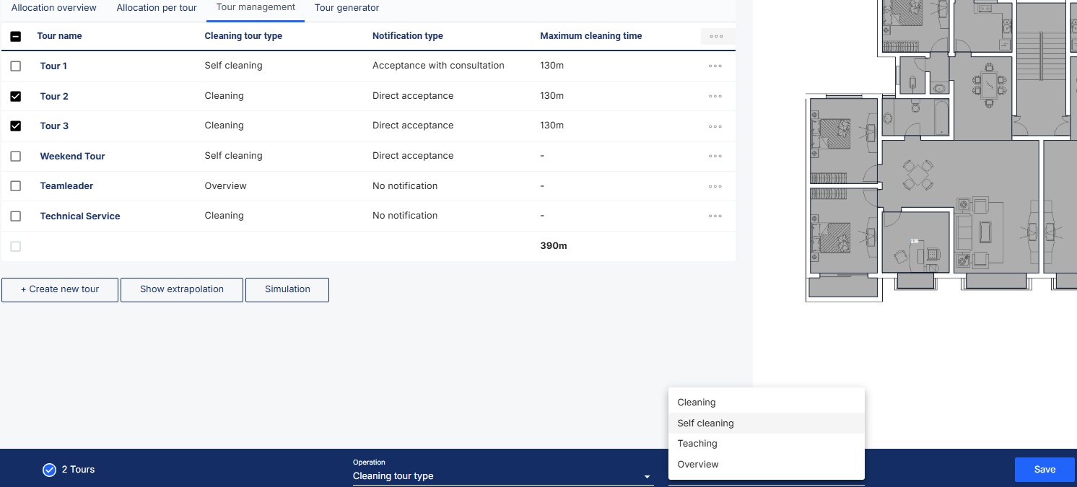Click the checkmark icon beside 2 Tours

click(x=49, y=470)
